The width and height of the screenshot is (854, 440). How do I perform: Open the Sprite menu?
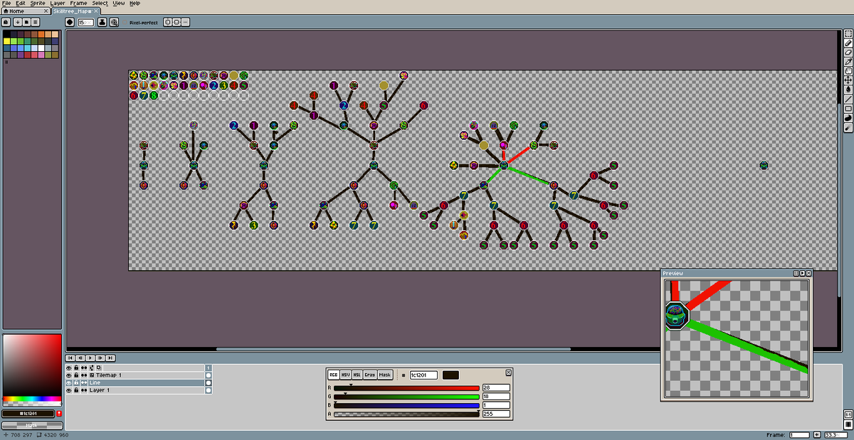point(38,3)
